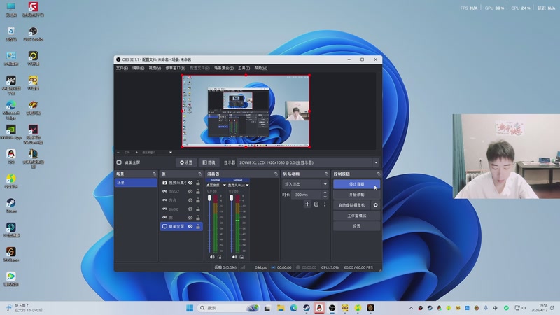Click the lock icon on dota2 source
Image resolution: width=560 pixels, height=315 pixels.
[x=198, y=191]
